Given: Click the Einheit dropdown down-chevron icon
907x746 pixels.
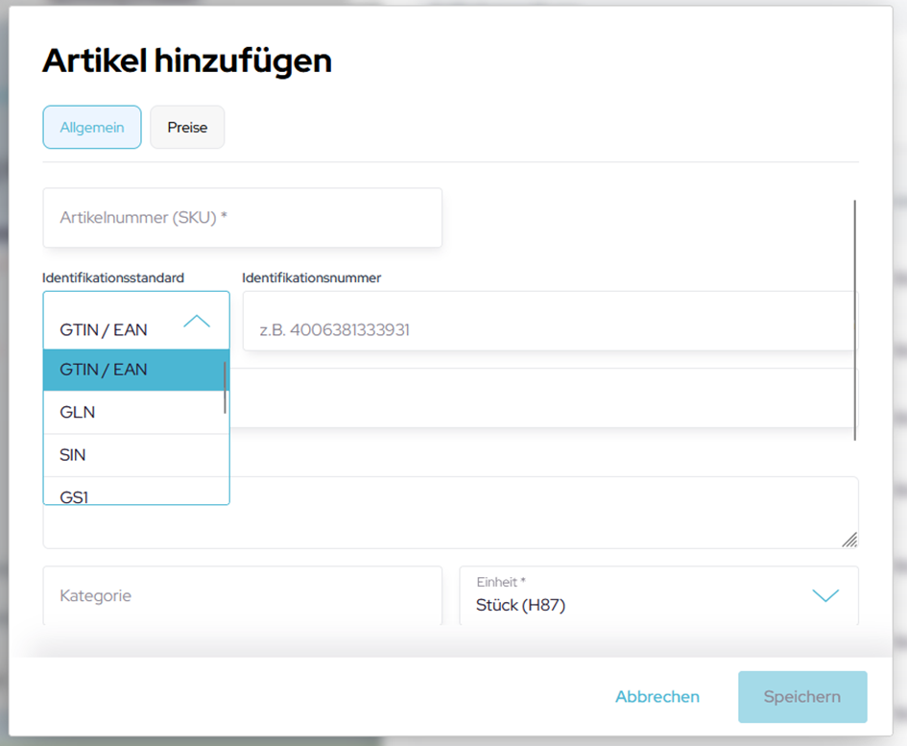Looking at the screenshot, I should pos(825,596).
